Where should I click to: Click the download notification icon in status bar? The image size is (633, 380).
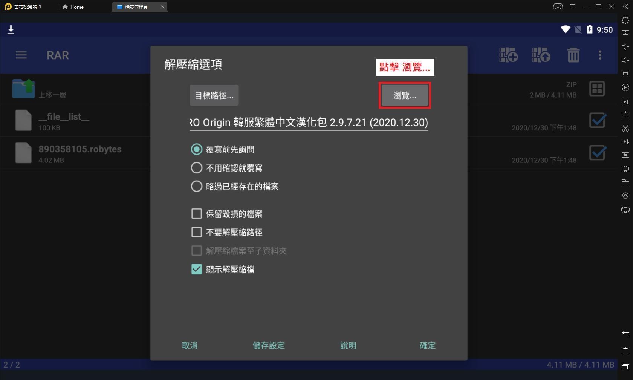pos(11,30)
